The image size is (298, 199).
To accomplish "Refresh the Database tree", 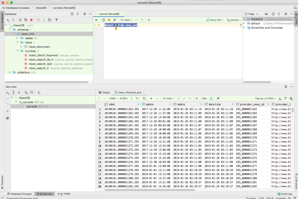I will (x=20, y=20).
